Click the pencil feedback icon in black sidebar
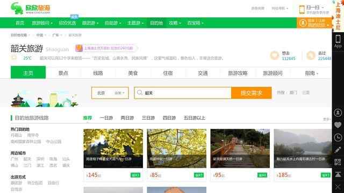This screenshot has width=344, height=193. click(338, 150)
